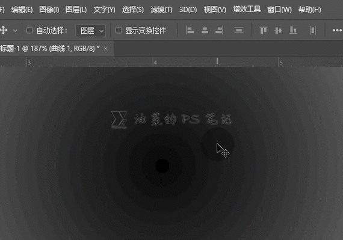Viewport: 343px width, 240px height.
Task: Click the horizontal ruler near mark 4
Action: [x=155, y=63]
